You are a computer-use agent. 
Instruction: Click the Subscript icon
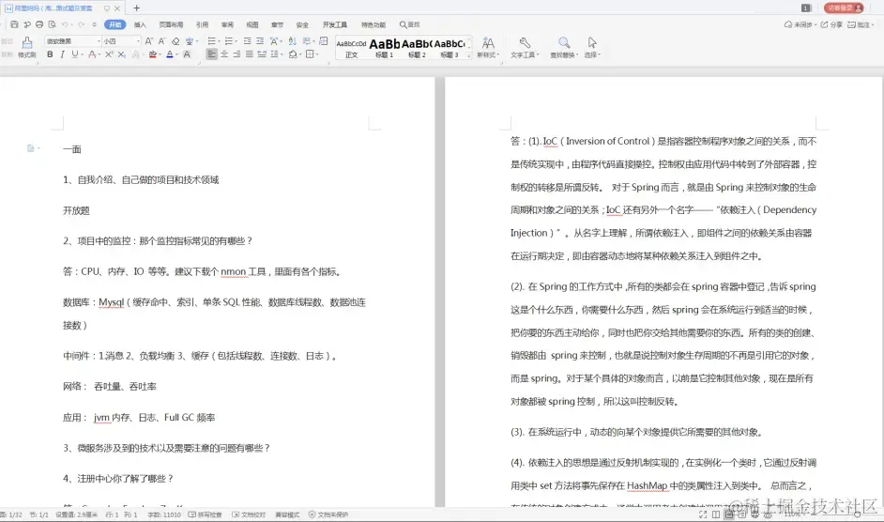click(122, 54)
